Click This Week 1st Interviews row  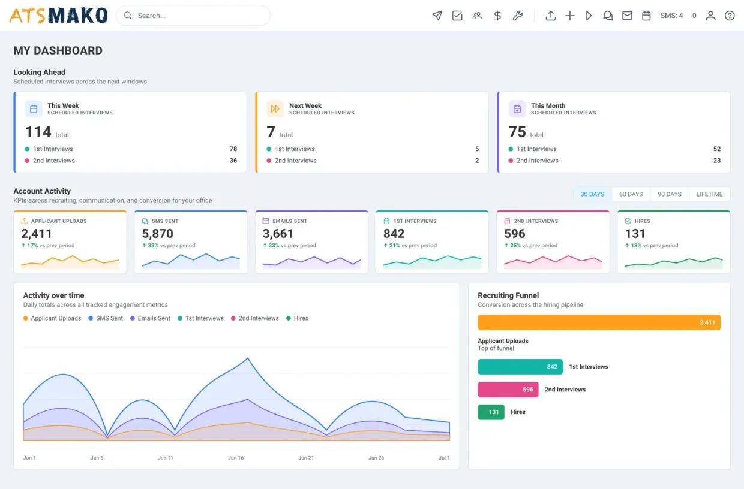point(131,149)
